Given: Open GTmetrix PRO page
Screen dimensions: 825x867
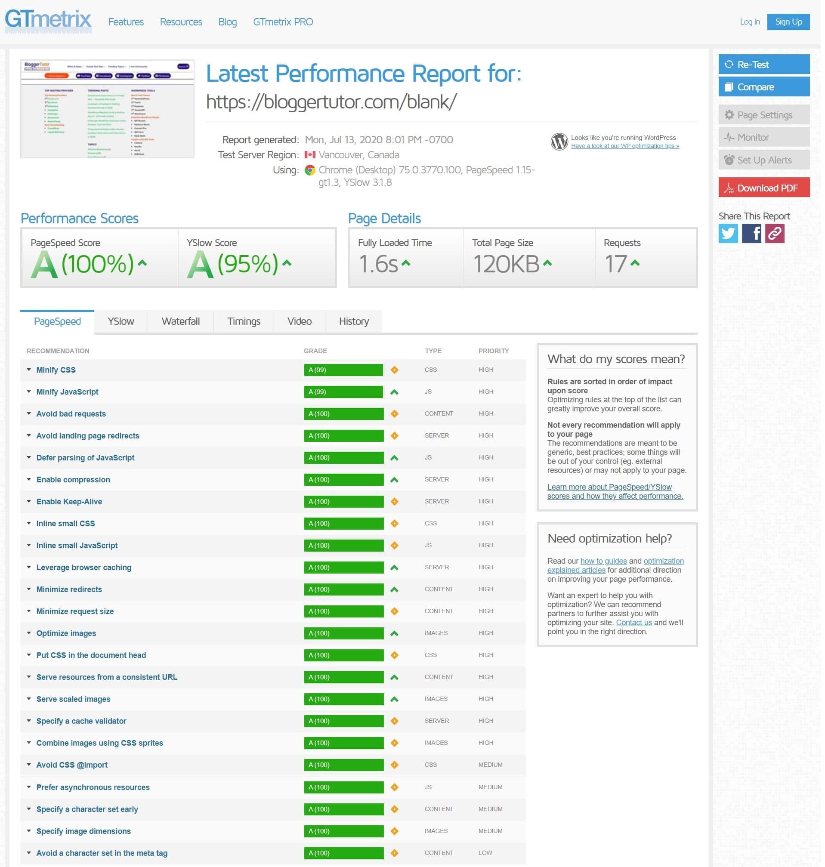Looking at the screenshot, I should 283,22.
